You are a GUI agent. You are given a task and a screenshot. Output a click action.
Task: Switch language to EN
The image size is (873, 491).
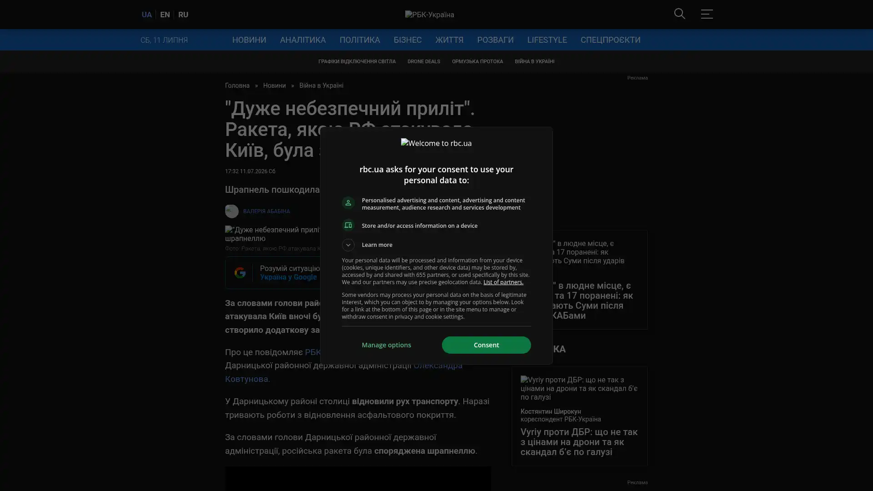165,15
